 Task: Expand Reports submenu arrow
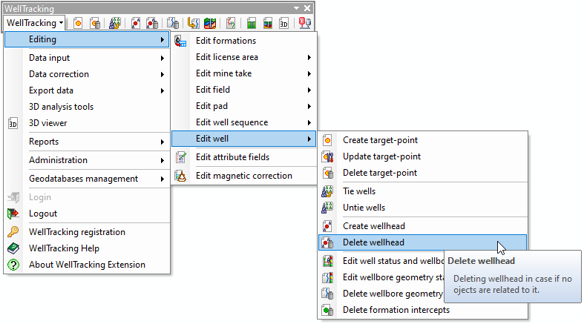pyautogui.click(x=163, y=142)
